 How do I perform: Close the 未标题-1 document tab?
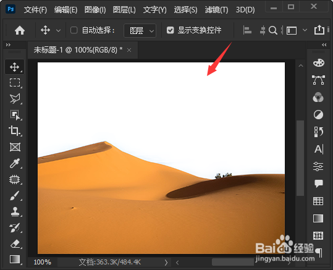point(129,50)
